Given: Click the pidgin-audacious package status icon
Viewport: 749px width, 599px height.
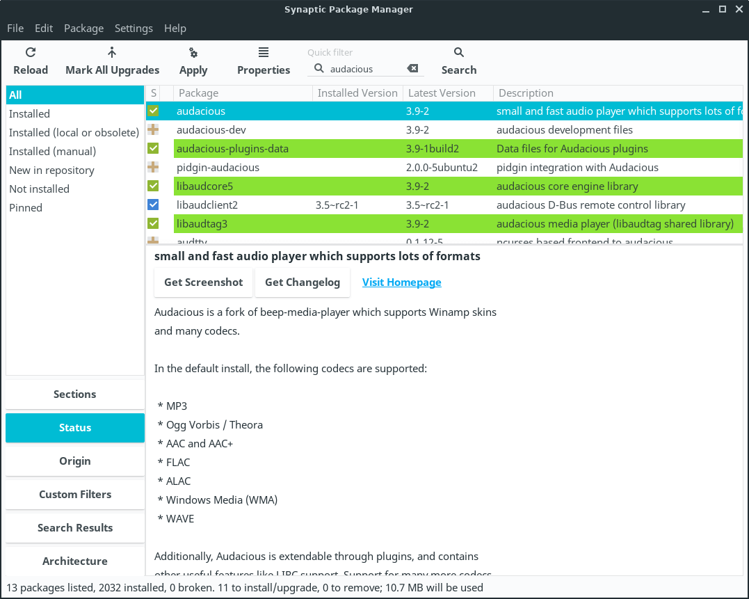Looking at the screenshot, I should coord(153,168).
